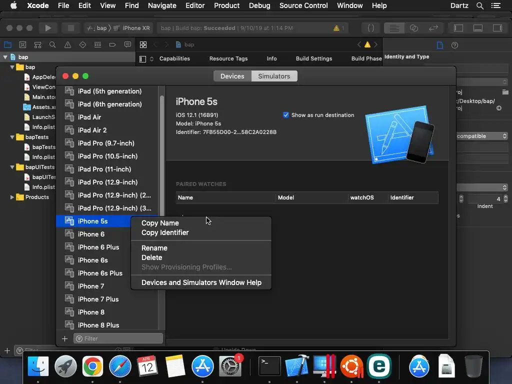Screen dimensions: 512x384
Task: Choose Copy Identifier from context menu
Action: [x=165, y=232]
